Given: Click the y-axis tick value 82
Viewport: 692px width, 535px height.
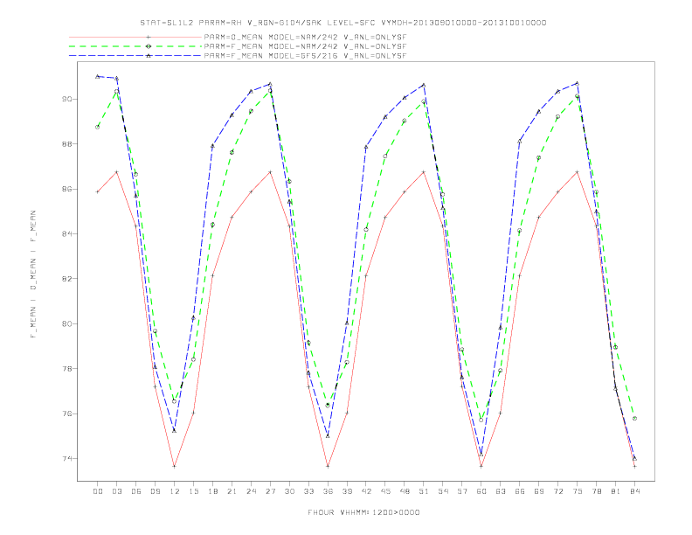Looking at the screenshot, I should pyautogui.click(x=67, y=279).
